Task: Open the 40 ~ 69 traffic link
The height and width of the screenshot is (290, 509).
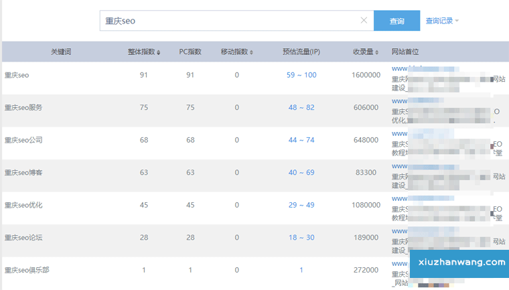Action: click(x=301, y=173)
